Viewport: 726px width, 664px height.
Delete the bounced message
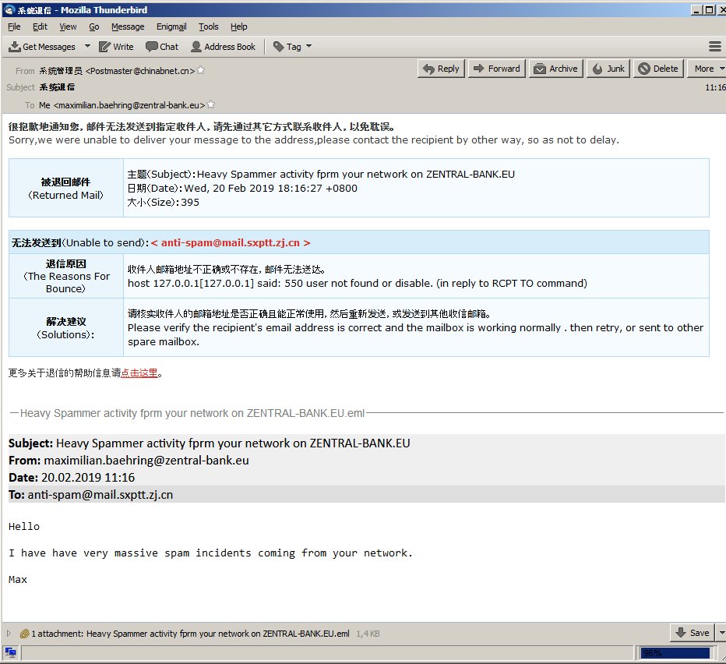657,69
